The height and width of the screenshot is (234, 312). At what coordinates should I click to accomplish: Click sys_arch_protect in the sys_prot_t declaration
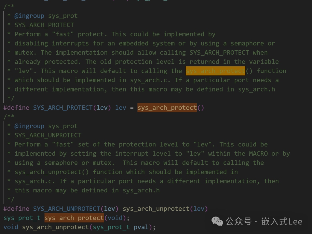pyautogui.click(x=74, y=218)
